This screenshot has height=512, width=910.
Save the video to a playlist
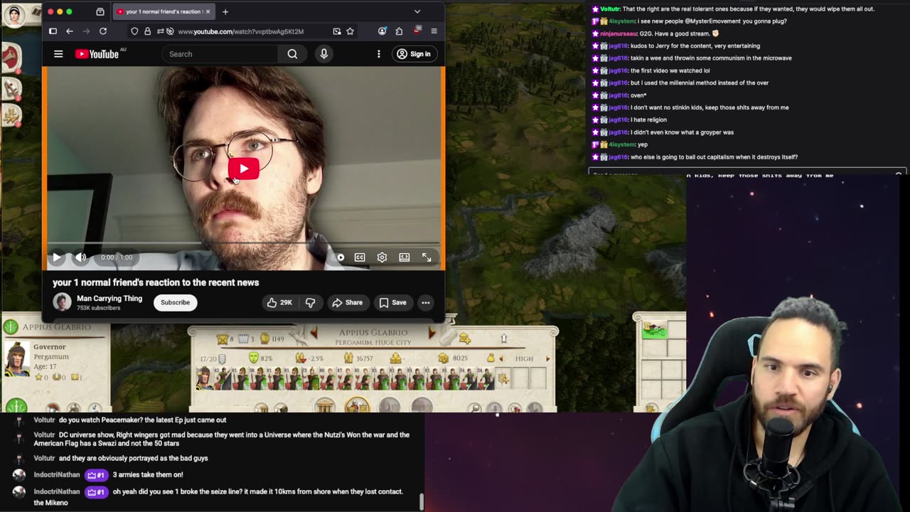tap(392, 302)
